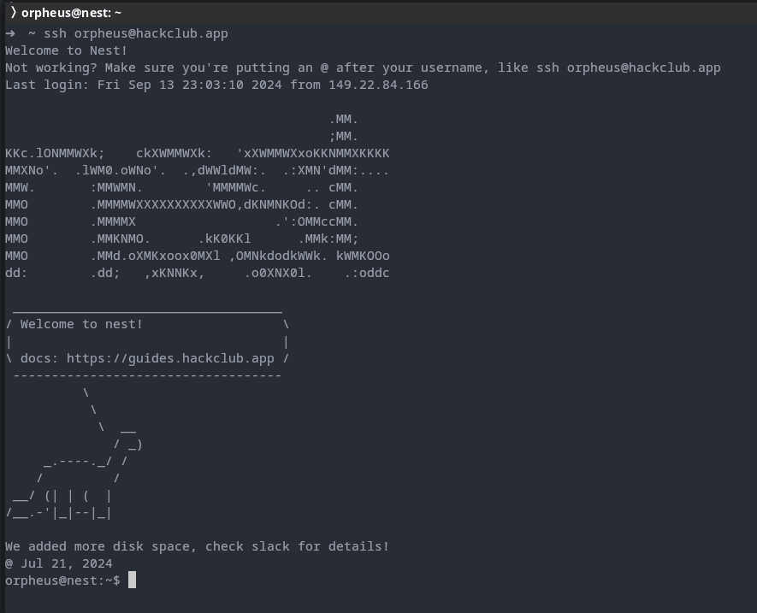This screenshot has width=757, height=613.
Task: Click the tilde directory indicator on first line
Action: click(x=32, y=34)
